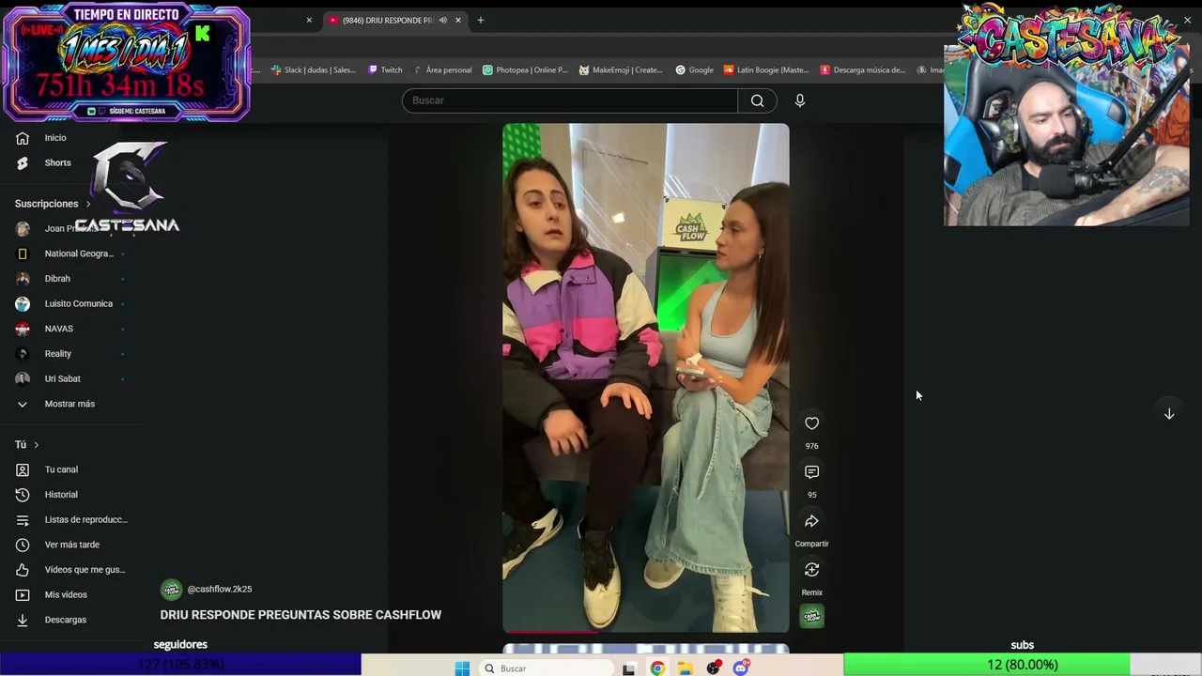Viewport: 1202px width, 676px height.
Task: Open the cashflow channel avatar
Action: tap(171, 589)
